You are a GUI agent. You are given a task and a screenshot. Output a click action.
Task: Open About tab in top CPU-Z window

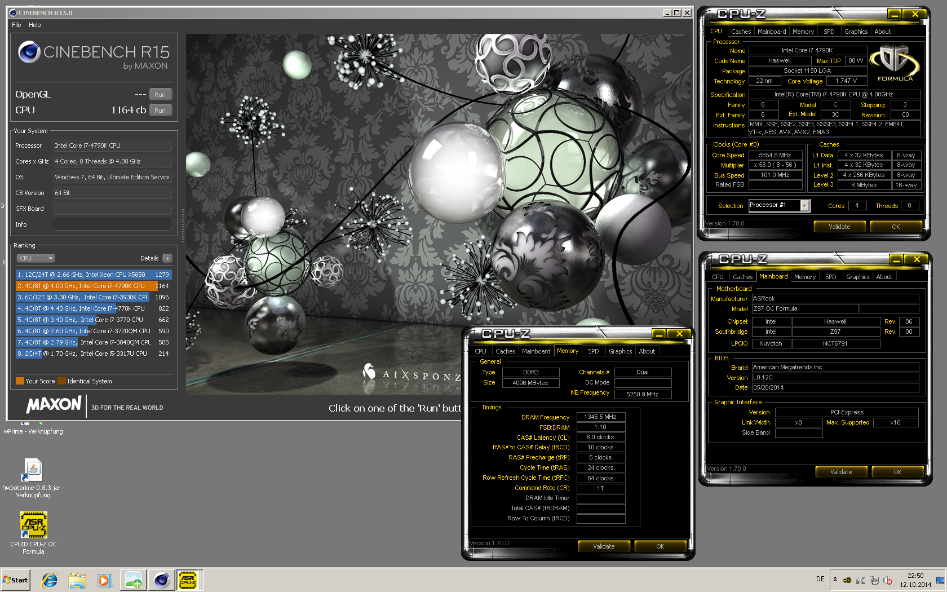[882, 32]
